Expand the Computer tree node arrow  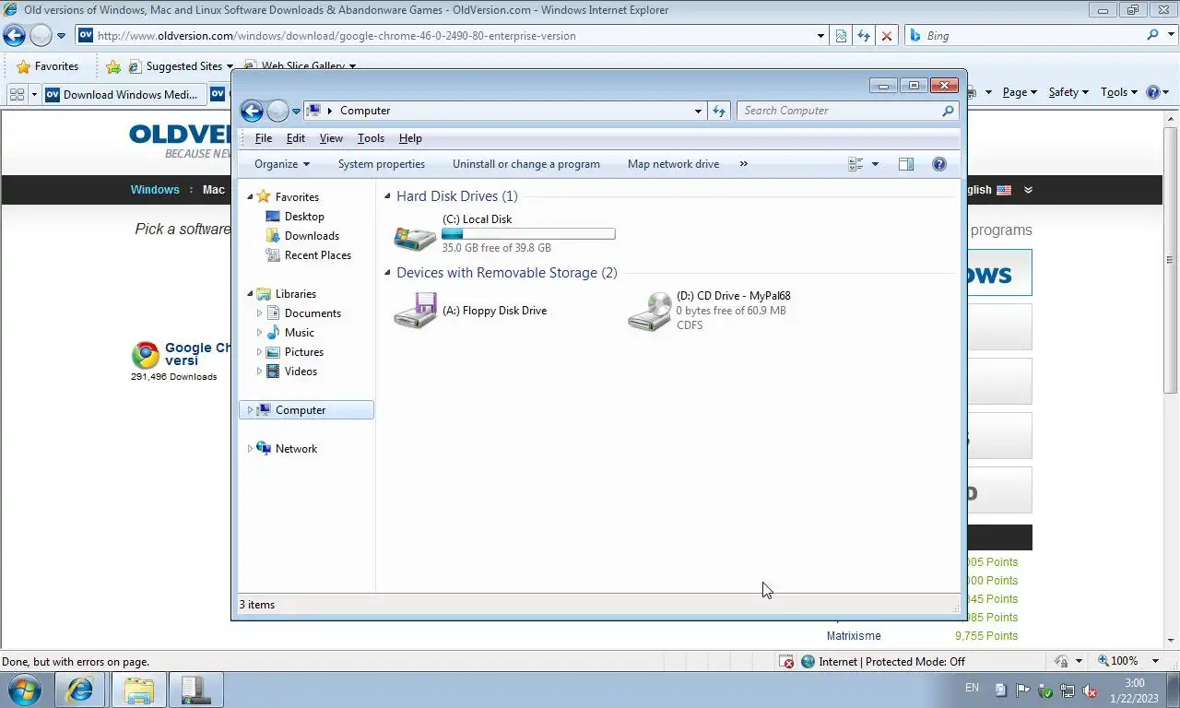250,410
